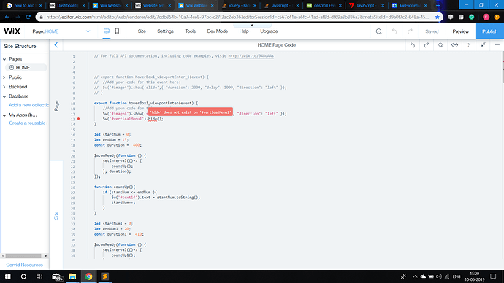Open Task View on taskbar
This screenshot has width=504, height=283.
(39, 276)
